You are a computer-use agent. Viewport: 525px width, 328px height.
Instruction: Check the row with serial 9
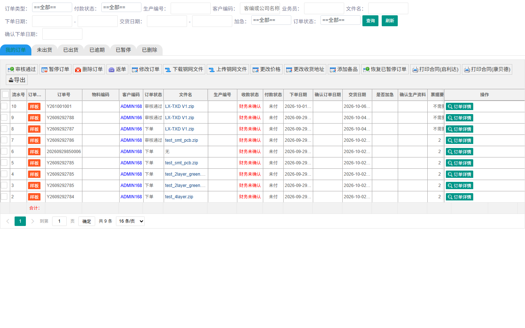click(x=4, y=117)
